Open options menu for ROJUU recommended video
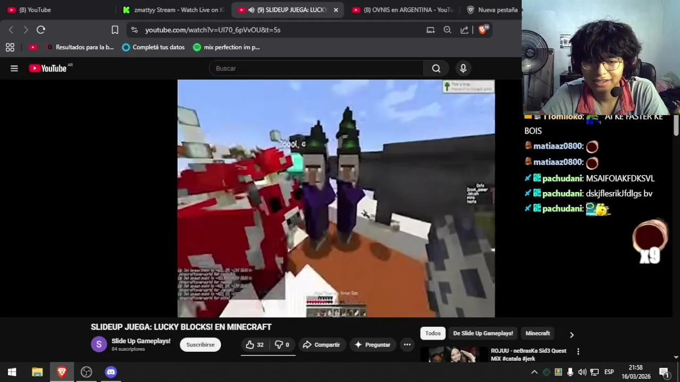Screen dimensions: 680x382 pyautogui.click(x=578, y=351)
